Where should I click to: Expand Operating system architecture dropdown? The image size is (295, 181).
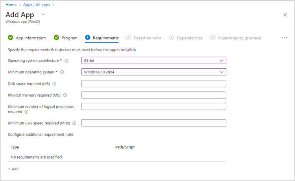coord(153,60)
